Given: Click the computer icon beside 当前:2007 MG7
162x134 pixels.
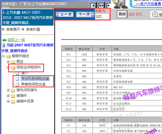Looking at the screenshot, I should pos(4,45).
